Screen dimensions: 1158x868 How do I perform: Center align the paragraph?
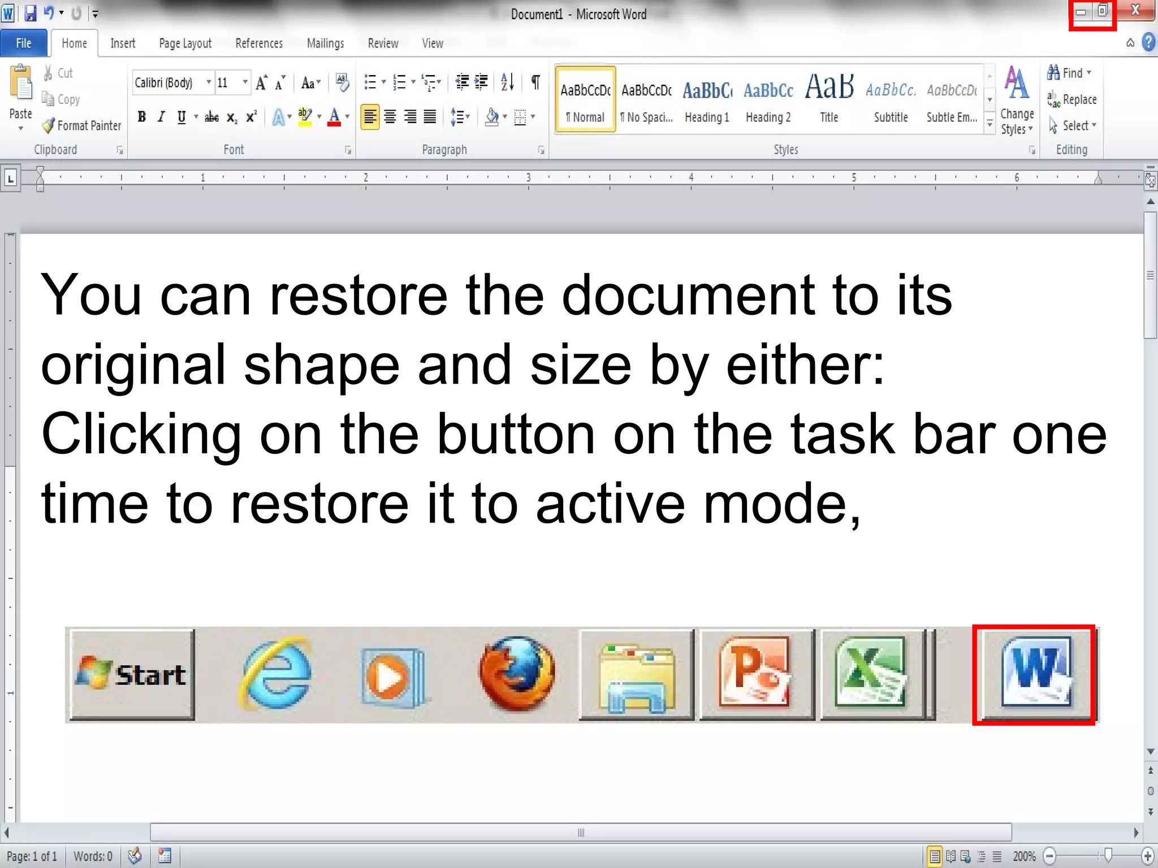(390, 117)
